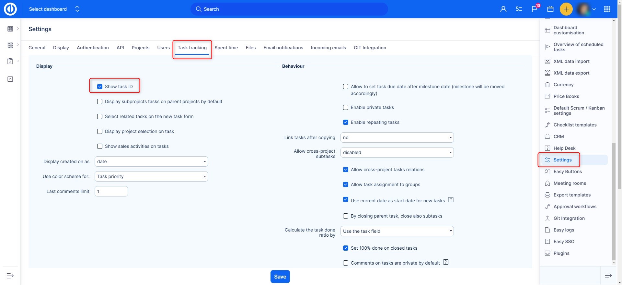Open the Link tasks after copying dropdown
Image resolution: width=622 pixels, height=285 pixels.
397,137
